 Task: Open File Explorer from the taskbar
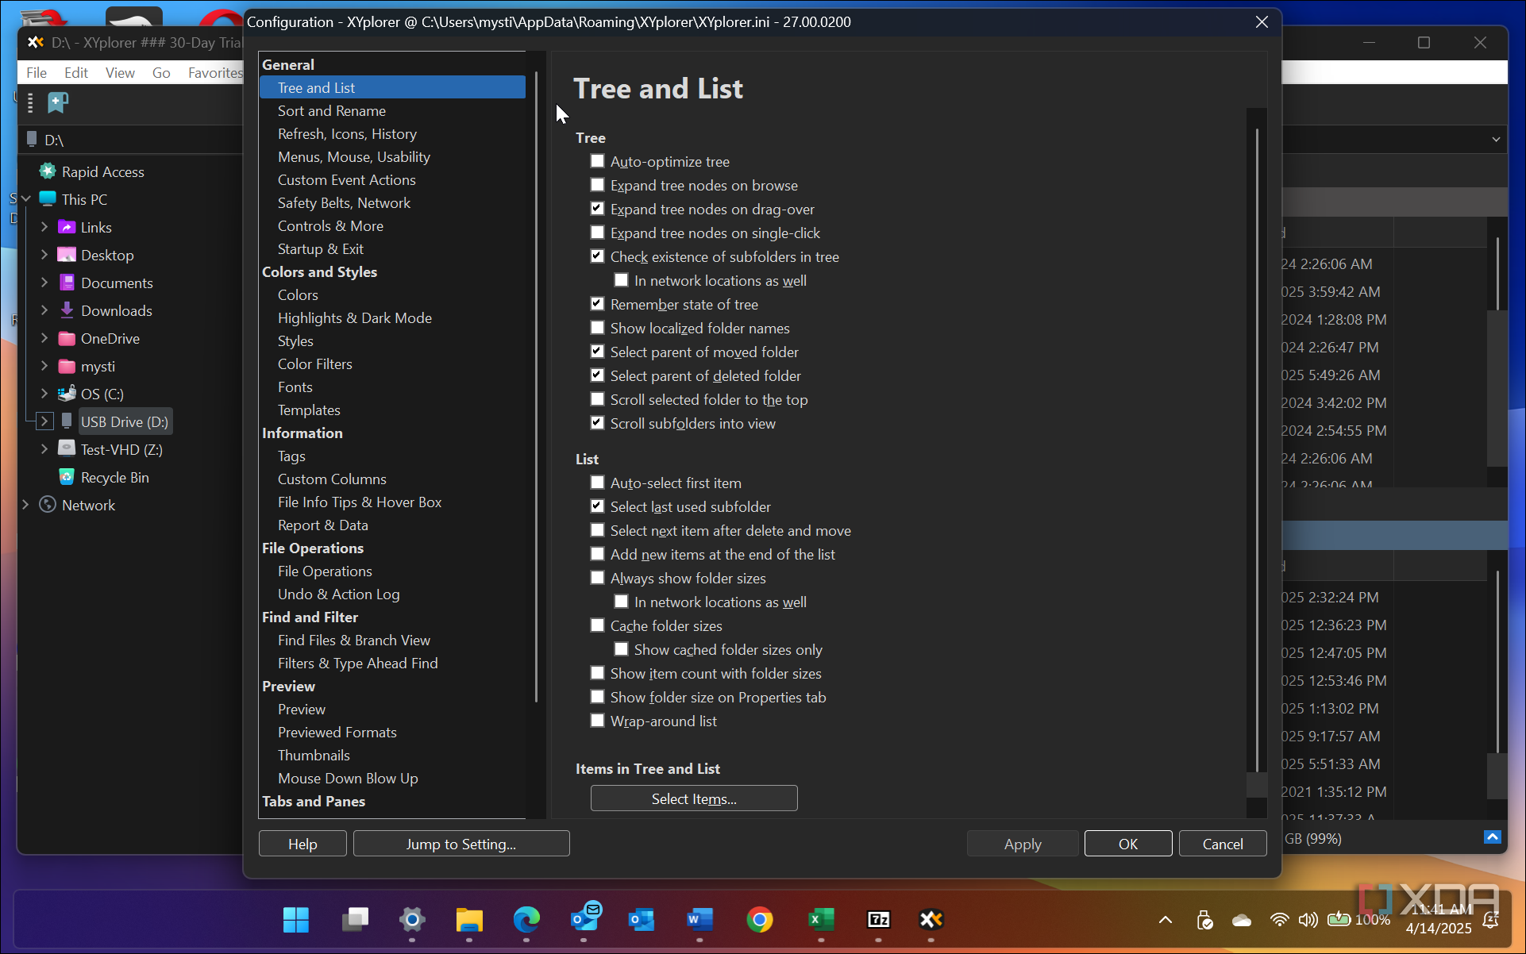pos(469,920)
